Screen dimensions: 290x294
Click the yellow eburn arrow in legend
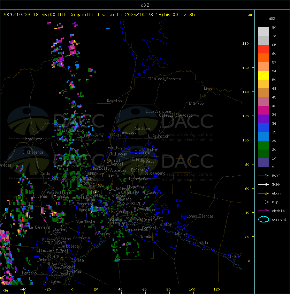pyautogui.click(x=264, y=193)
